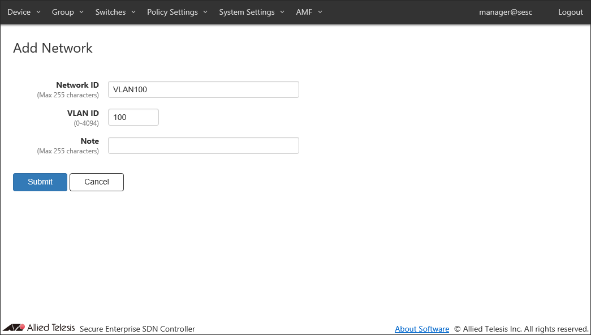Screen dimensions: 591x335
Task: Expand the System Settings dropdown arrow
Action: coord(282,12)
